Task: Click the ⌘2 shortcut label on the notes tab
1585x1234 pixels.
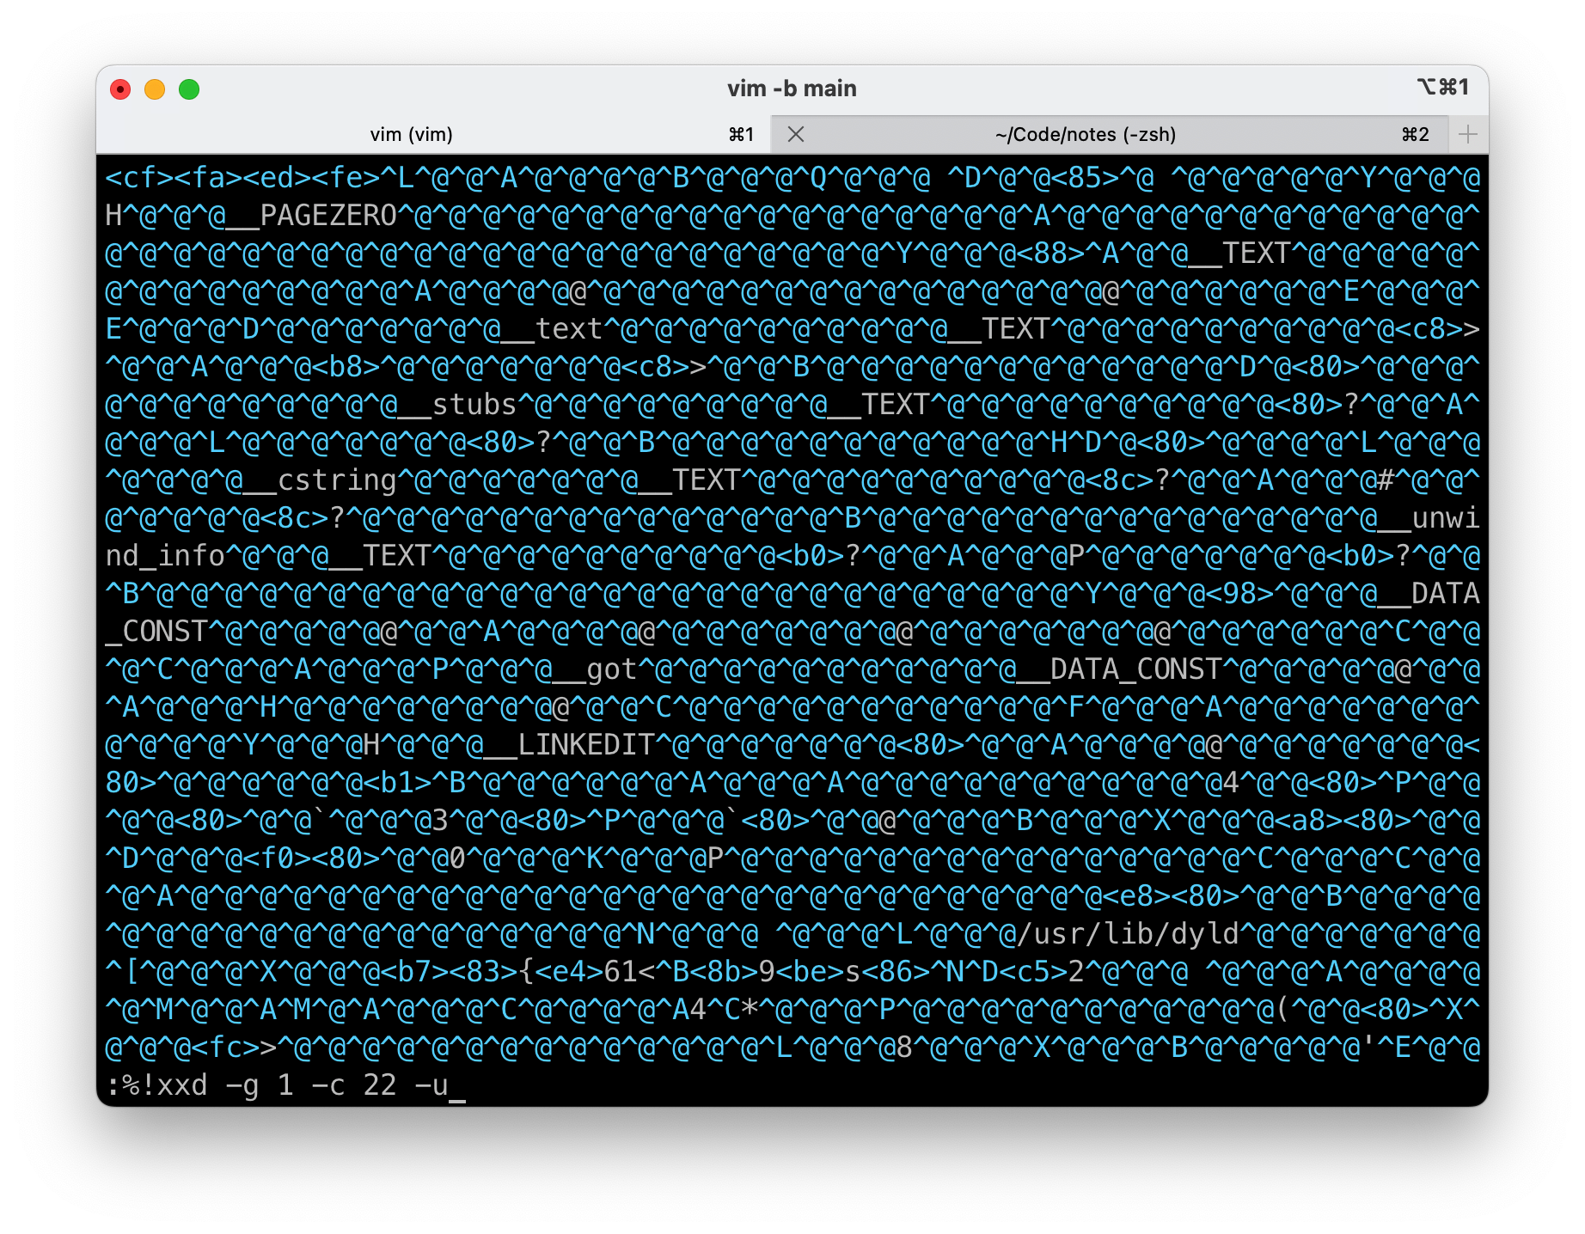Action: 1415,135
